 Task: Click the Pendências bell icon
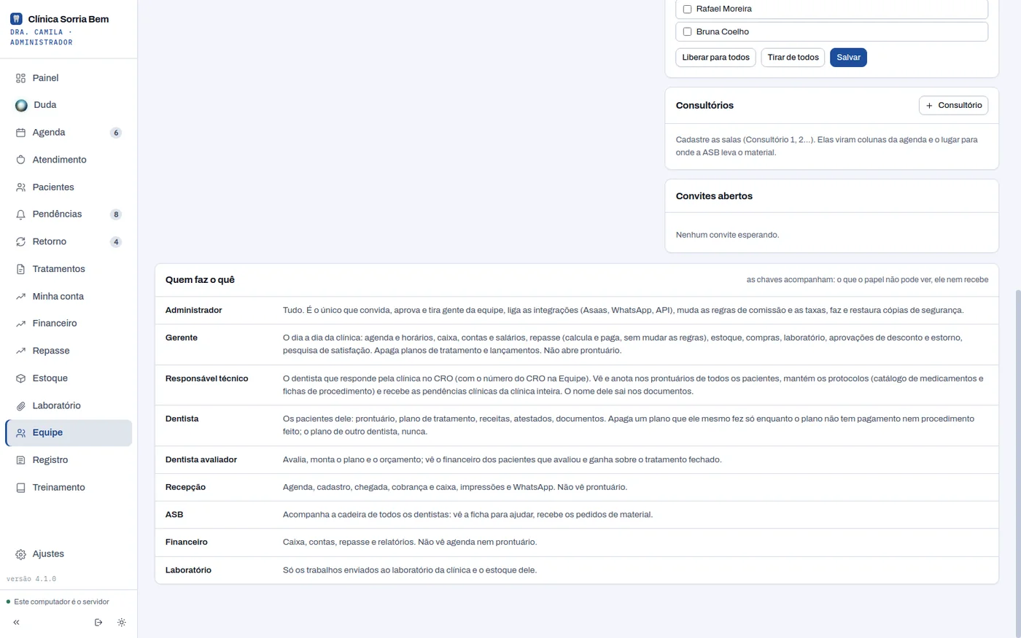pos(20,214)
